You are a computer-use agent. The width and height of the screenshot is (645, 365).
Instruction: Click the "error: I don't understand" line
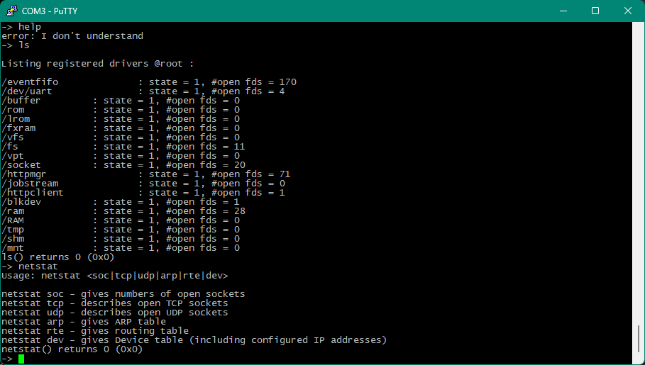(72, 35)
